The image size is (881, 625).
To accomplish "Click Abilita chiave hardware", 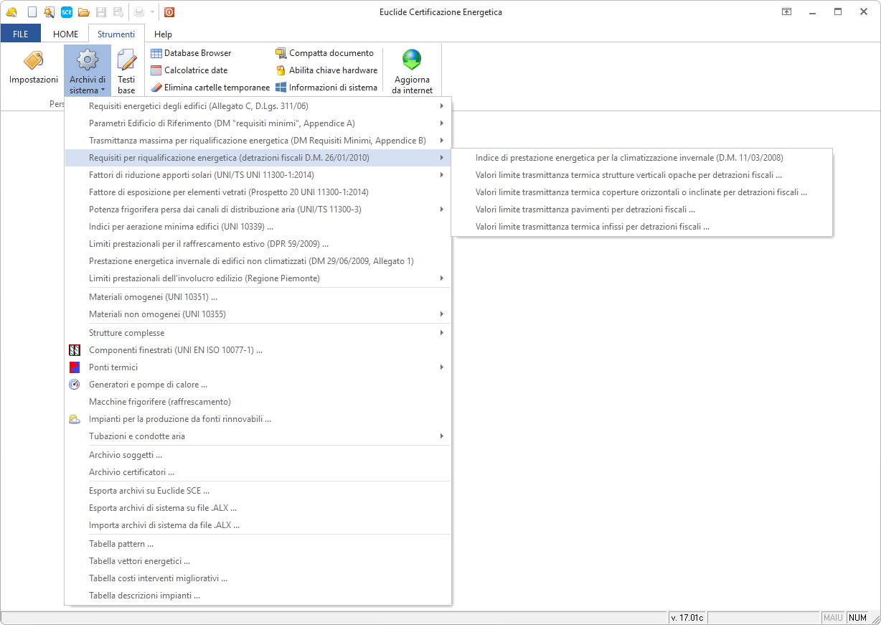I will coord(326,70).
